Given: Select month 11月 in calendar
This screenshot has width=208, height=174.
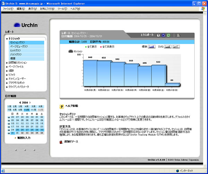Looking at the screenshot, I should (33, 110).
